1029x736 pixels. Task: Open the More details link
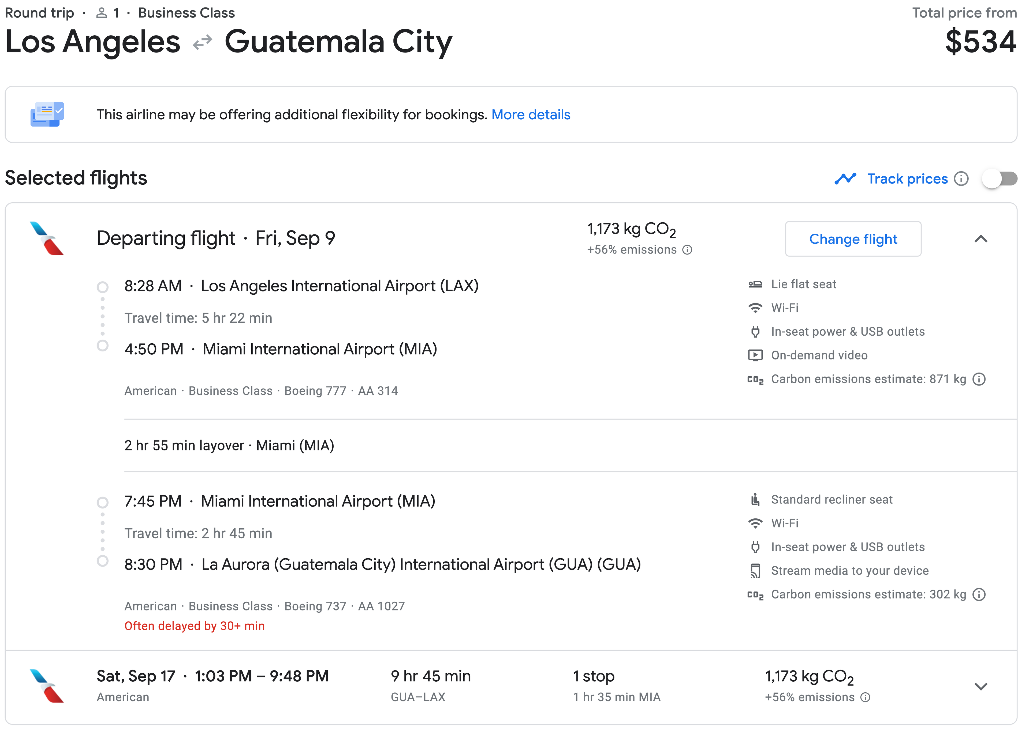pyautogui.click(x=531, y=115)
